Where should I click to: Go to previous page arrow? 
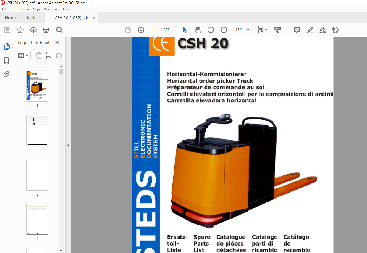pyautogui.click(x=128, y=30)
